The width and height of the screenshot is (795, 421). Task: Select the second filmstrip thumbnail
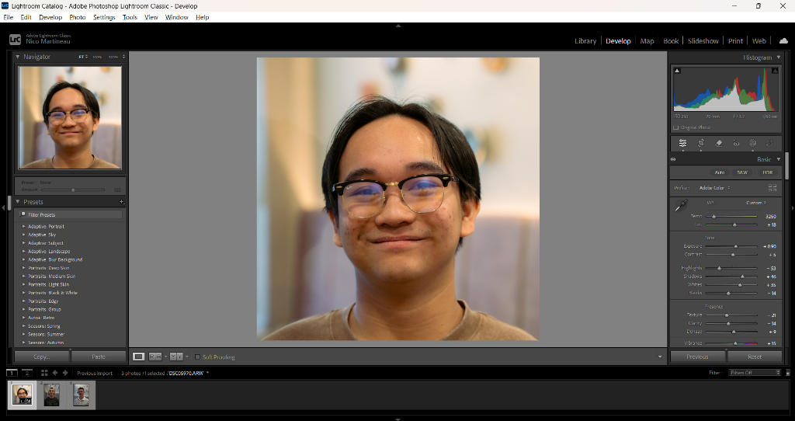click(x=51, y=395)
